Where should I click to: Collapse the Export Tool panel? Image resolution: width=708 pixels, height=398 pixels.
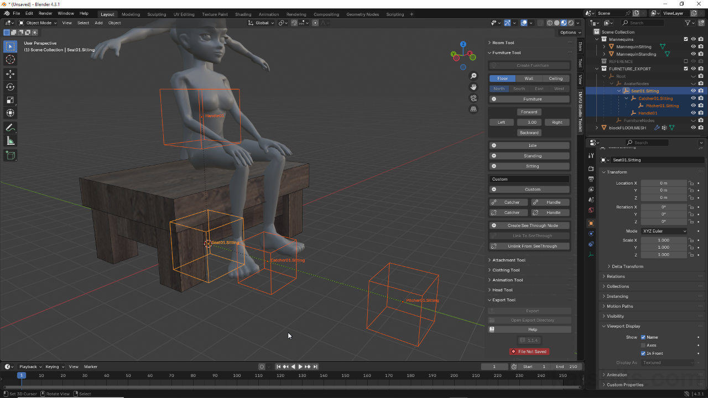pos(504,300)
